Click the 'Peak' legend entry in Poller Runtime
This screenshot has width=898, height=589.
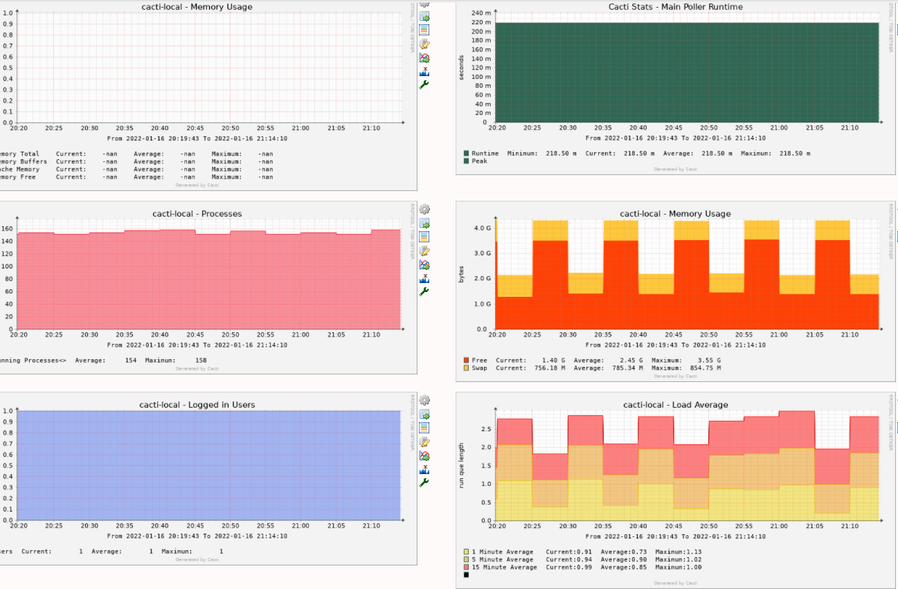click(476, 161)
